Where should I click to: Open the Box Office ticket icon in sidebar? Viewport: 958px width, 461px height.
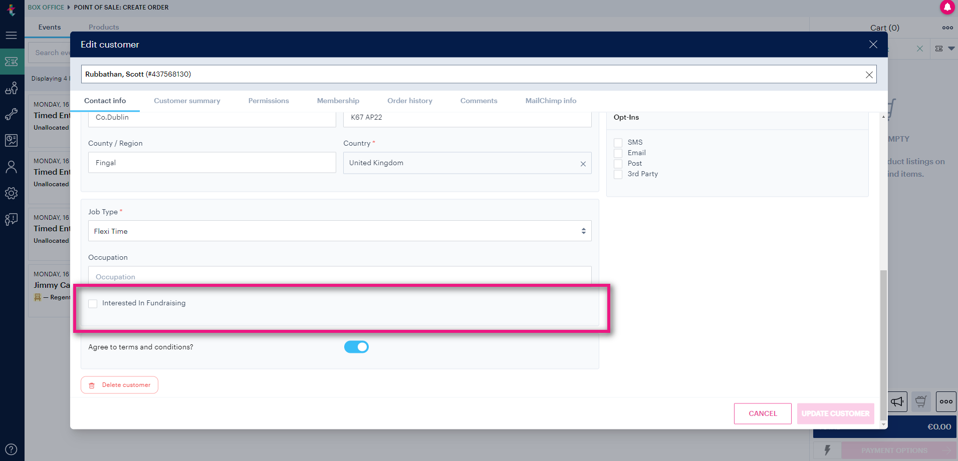tap(11, 62)
